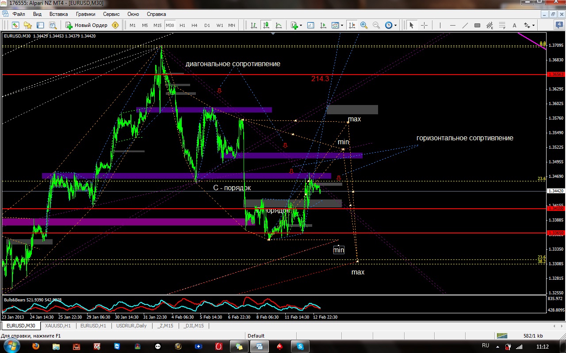Open the Сервис menu
The height and width of the screenshot is (353, 566).
(x=111, y=14)
